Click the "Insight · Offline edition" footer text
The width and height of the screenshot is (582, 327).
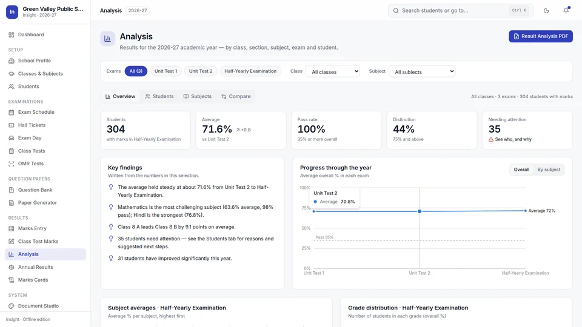28,320
